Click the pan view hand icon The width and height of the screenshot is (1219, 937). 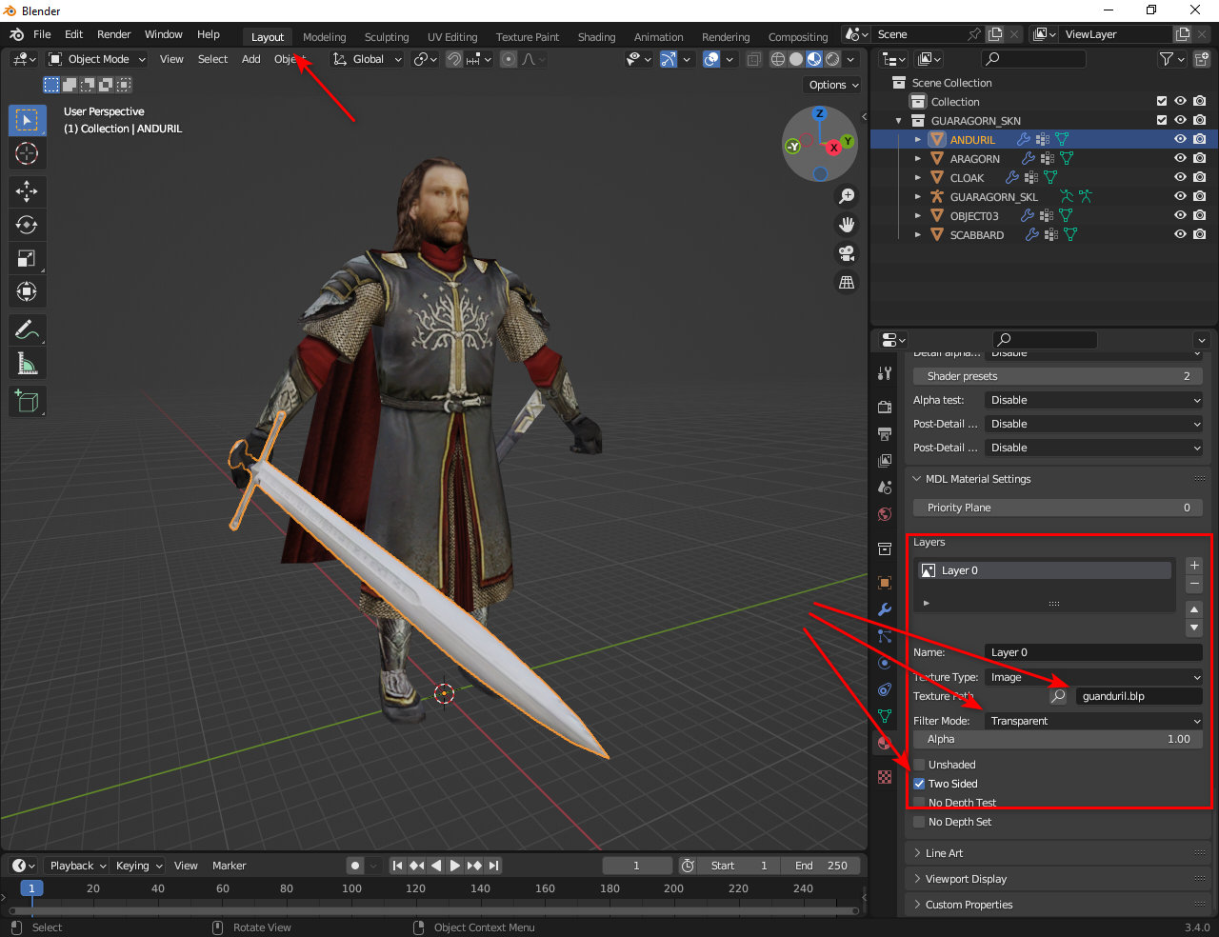click(846, 225)
